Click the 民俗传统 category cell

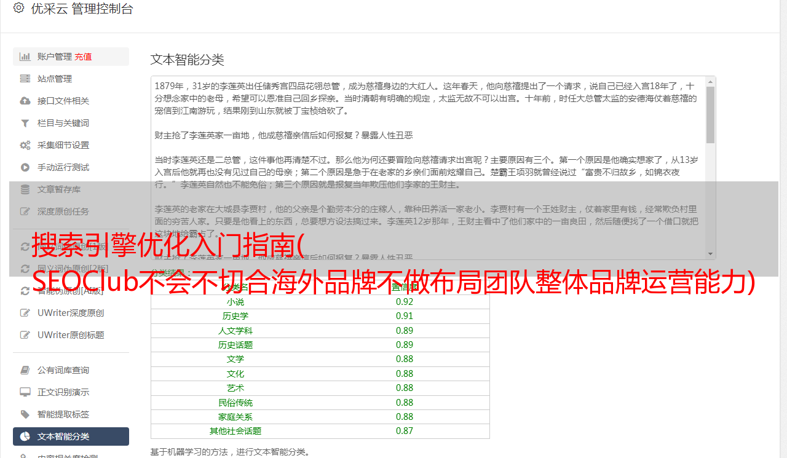click(235, 403)
